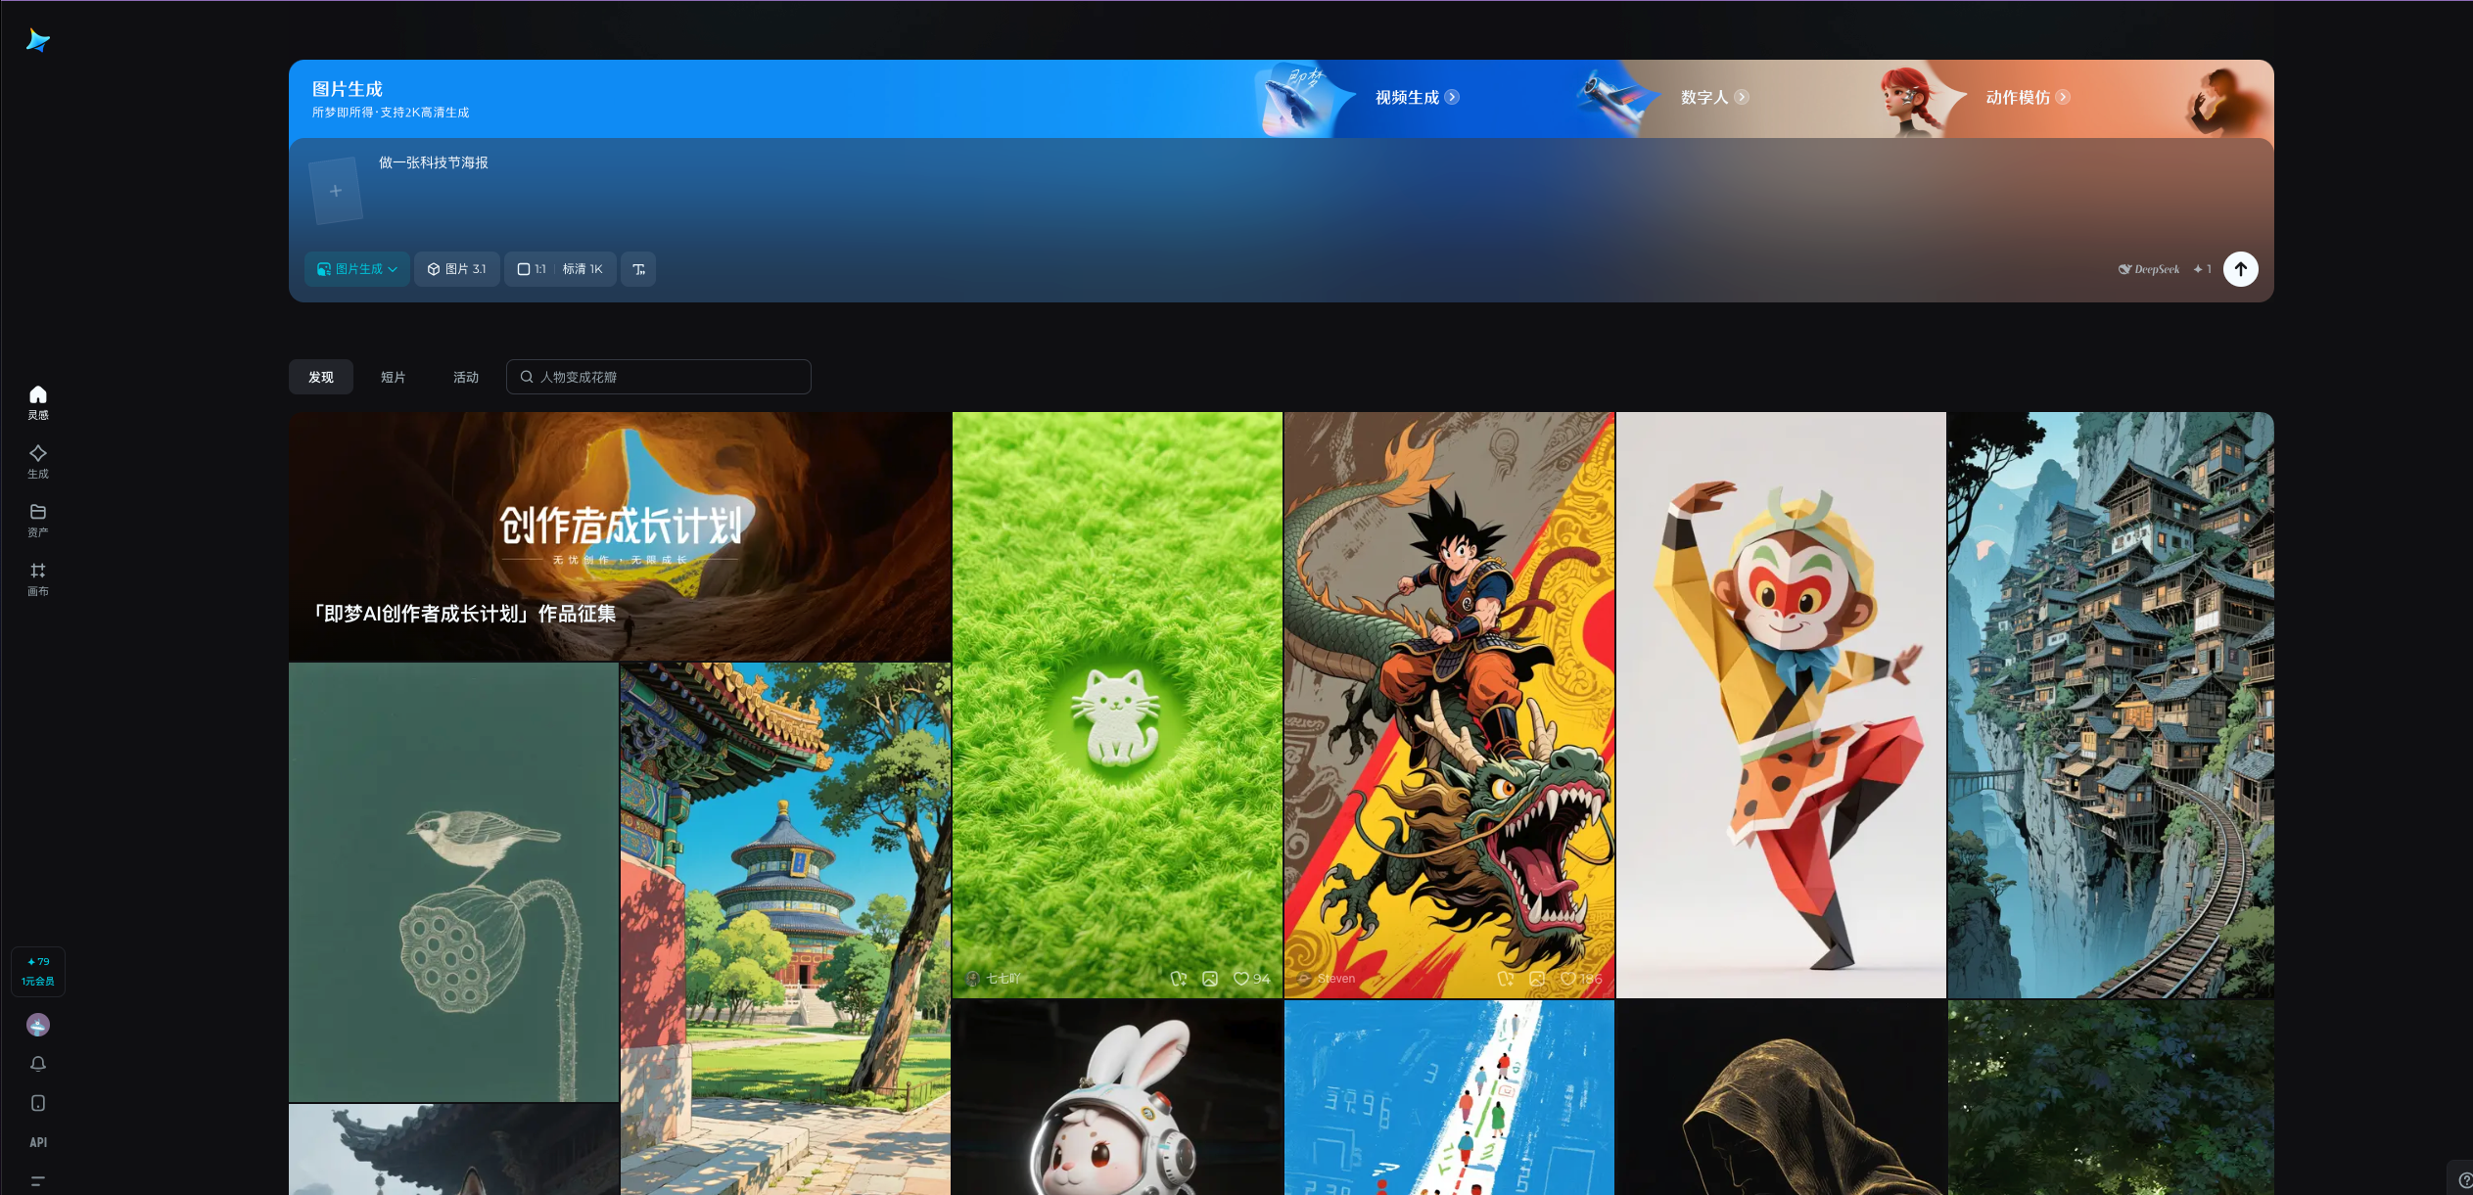Click the arrow icon beside 视频生成
The image size is (2473, 1195).
point(1452,97)
